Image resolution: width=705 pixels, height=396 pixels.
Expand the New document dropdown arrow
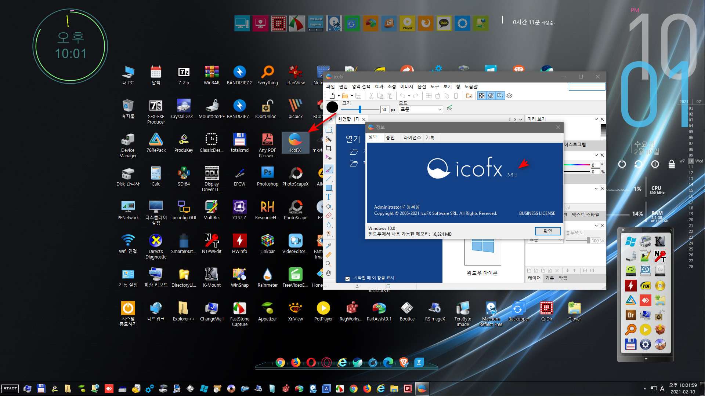pos(339,96)
